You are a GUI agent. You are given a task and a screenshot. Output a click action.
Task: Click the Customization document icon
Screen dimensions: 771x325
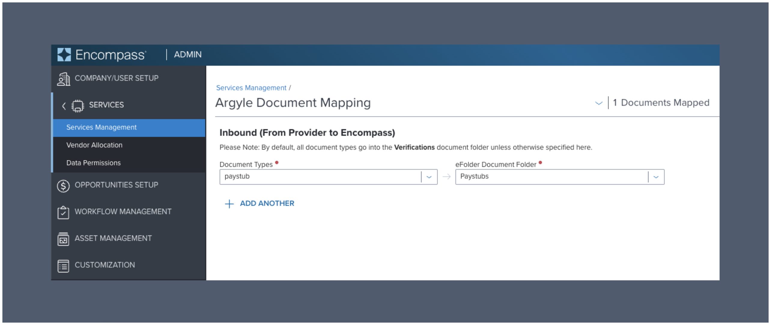click(x=63, y=265)
